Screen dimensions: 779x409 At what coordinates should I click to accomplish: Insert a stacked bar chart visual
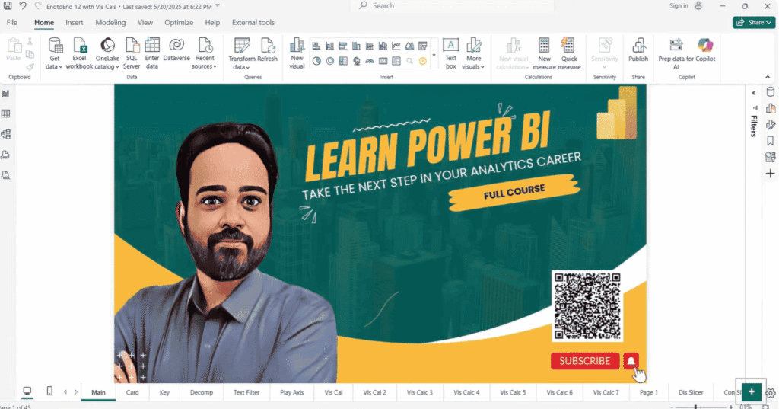point(316,46)
